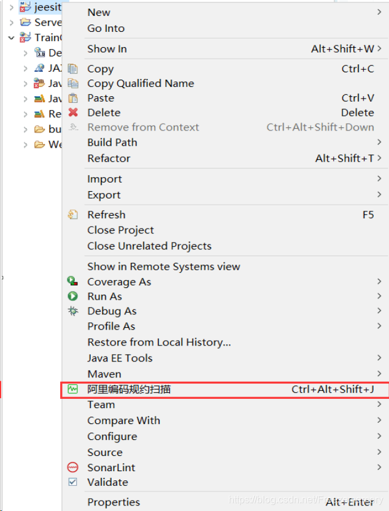Click the Coverage As icon
The image size is (389, 511).
(72, 281)
